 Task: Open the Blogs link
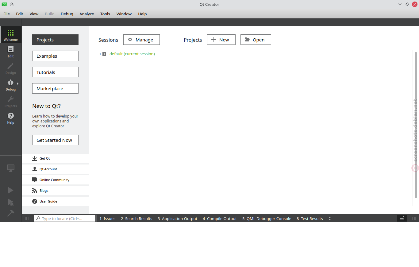point(55,191)
